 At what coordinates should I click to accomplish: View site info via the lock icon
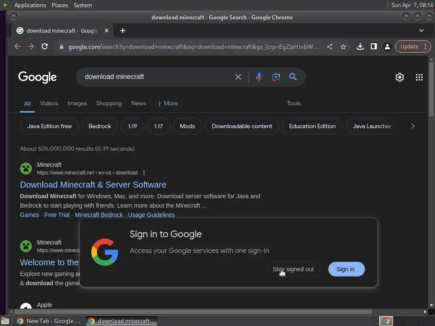61,47
